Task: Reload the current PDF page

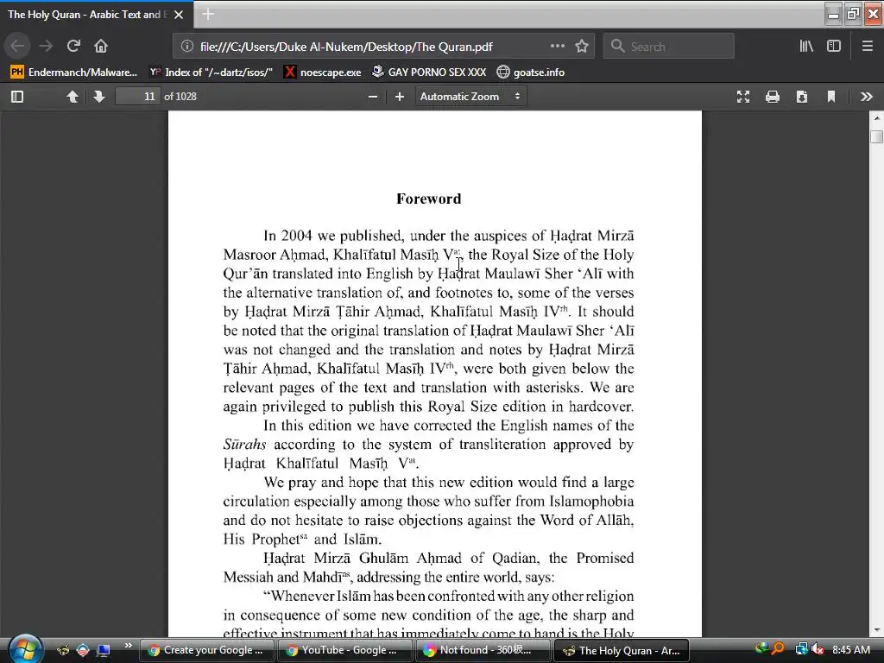Action: 73,46
